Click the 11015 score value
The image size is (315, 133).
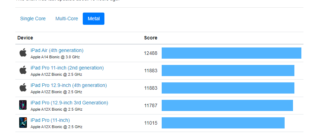click(151, 123)
